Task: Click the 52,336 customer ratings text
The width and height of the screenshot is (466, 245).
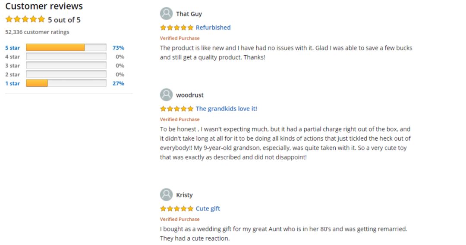Action: pos(37,32)
